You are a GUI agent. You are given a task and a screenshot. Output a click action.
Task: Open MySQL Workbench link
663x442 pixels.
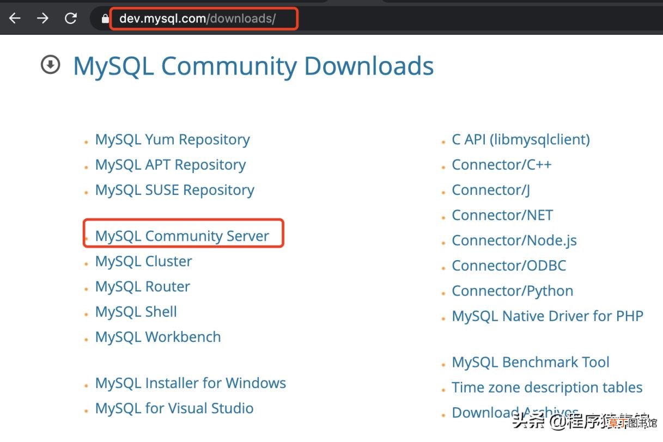(x=158, y=337)
